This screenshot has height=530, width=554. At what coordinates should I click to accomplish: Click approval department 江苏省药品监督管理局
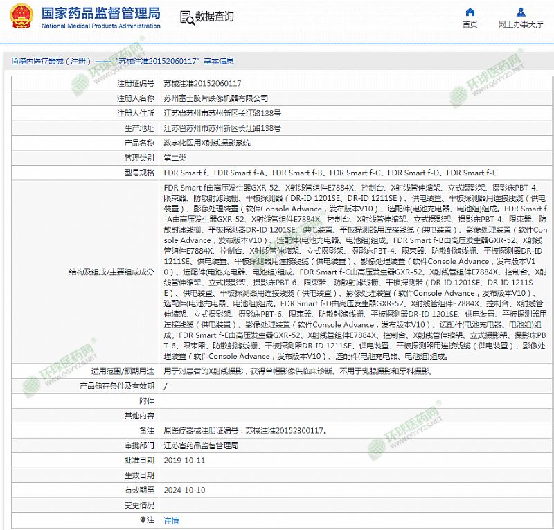200,445
